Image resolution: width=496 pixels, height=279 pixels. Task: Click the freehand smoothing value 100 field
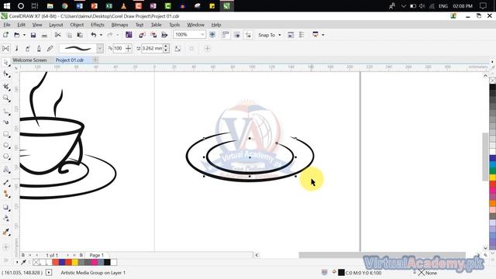118,48
